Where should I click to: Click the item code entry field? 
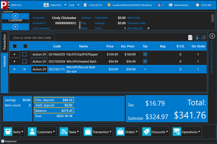click(32, 38)
